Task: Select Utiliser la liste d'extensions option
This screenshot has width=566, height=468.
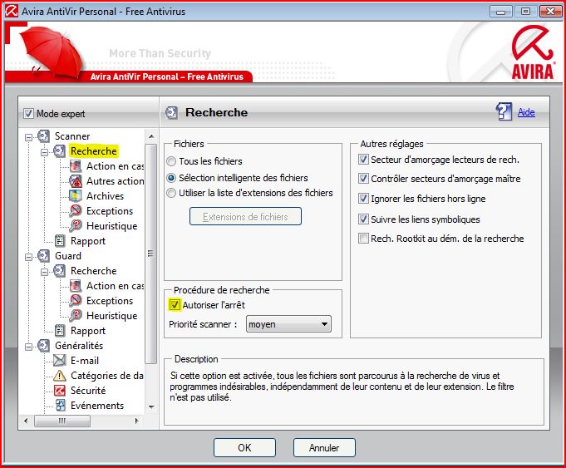Action: [171, 193]
